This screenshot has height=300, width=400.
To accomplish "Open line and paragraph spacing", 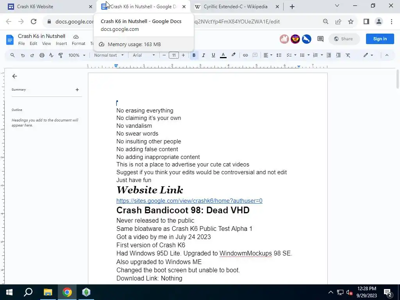I will [279, 55].
